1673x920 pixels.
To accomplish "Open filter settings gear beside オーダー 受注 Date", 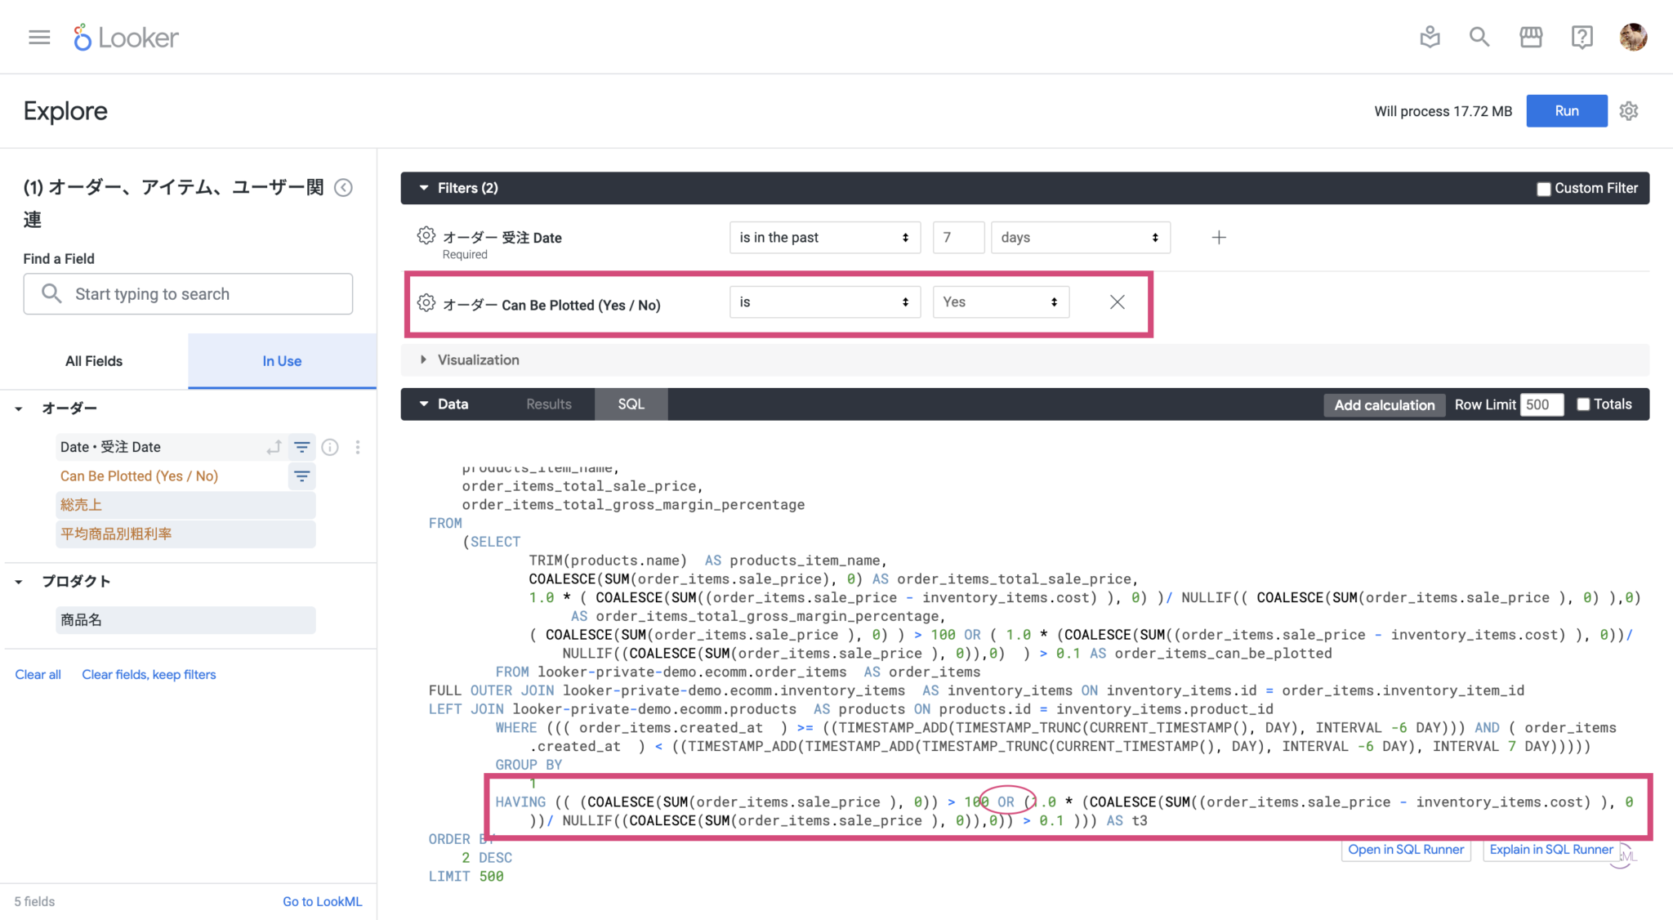I will click(426, 235).
